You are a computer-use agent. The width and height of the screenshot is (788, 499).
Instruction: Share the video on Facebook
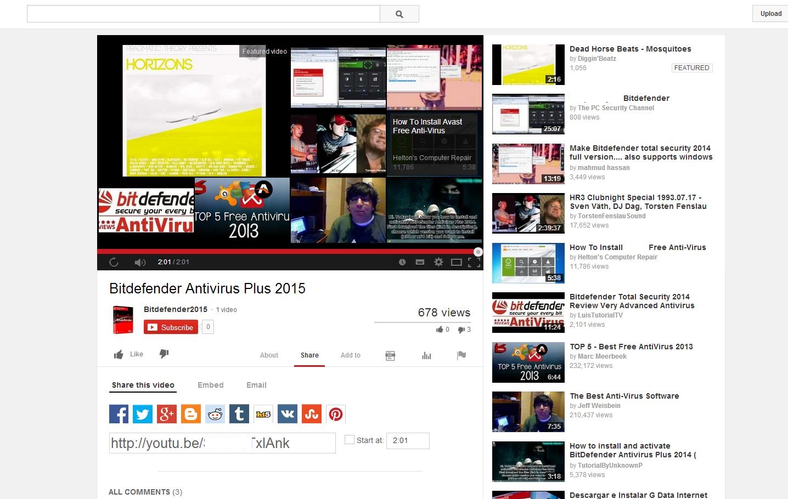click(119, 414)
